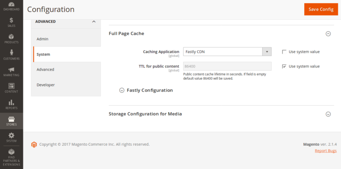
Task: Open the Marketing megaphone icon menu
Action: tap(11, 72)
